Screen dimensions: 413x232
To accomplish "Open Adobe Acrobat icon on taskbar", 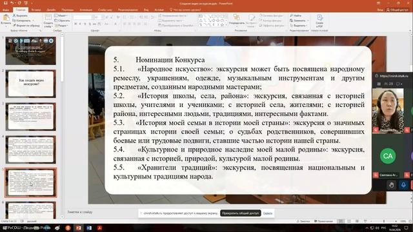I will point(99,227).
